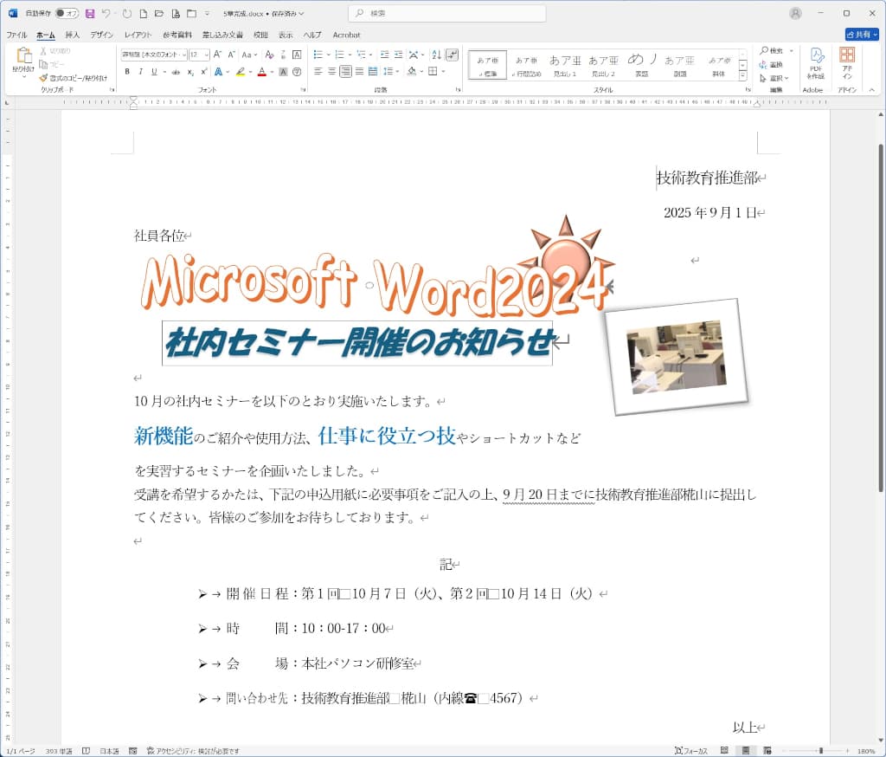Expand the Styles gallery list
This screenshot has height=757, width=886.
(x=747, y=75)
